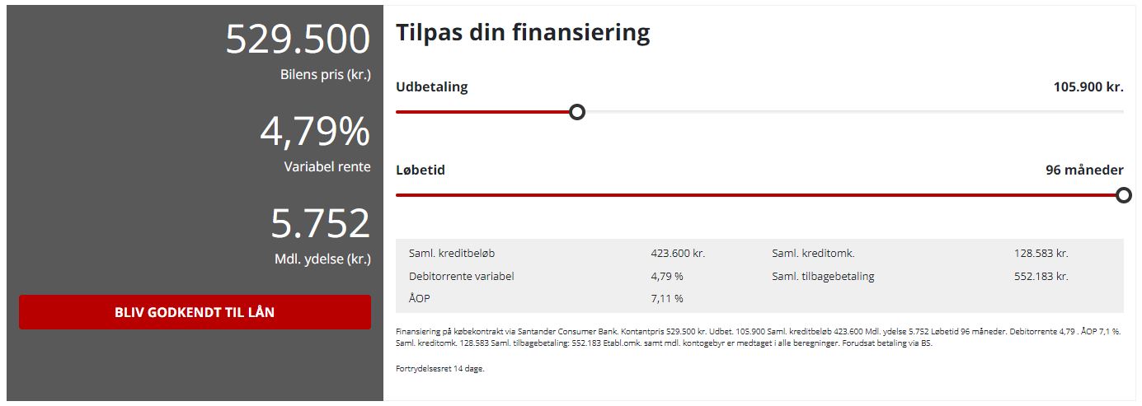Click the 105.900 kr. down payment value
Viewport: 1142px width, 406px height.
pyautogui.click(x=1088, y=86)
